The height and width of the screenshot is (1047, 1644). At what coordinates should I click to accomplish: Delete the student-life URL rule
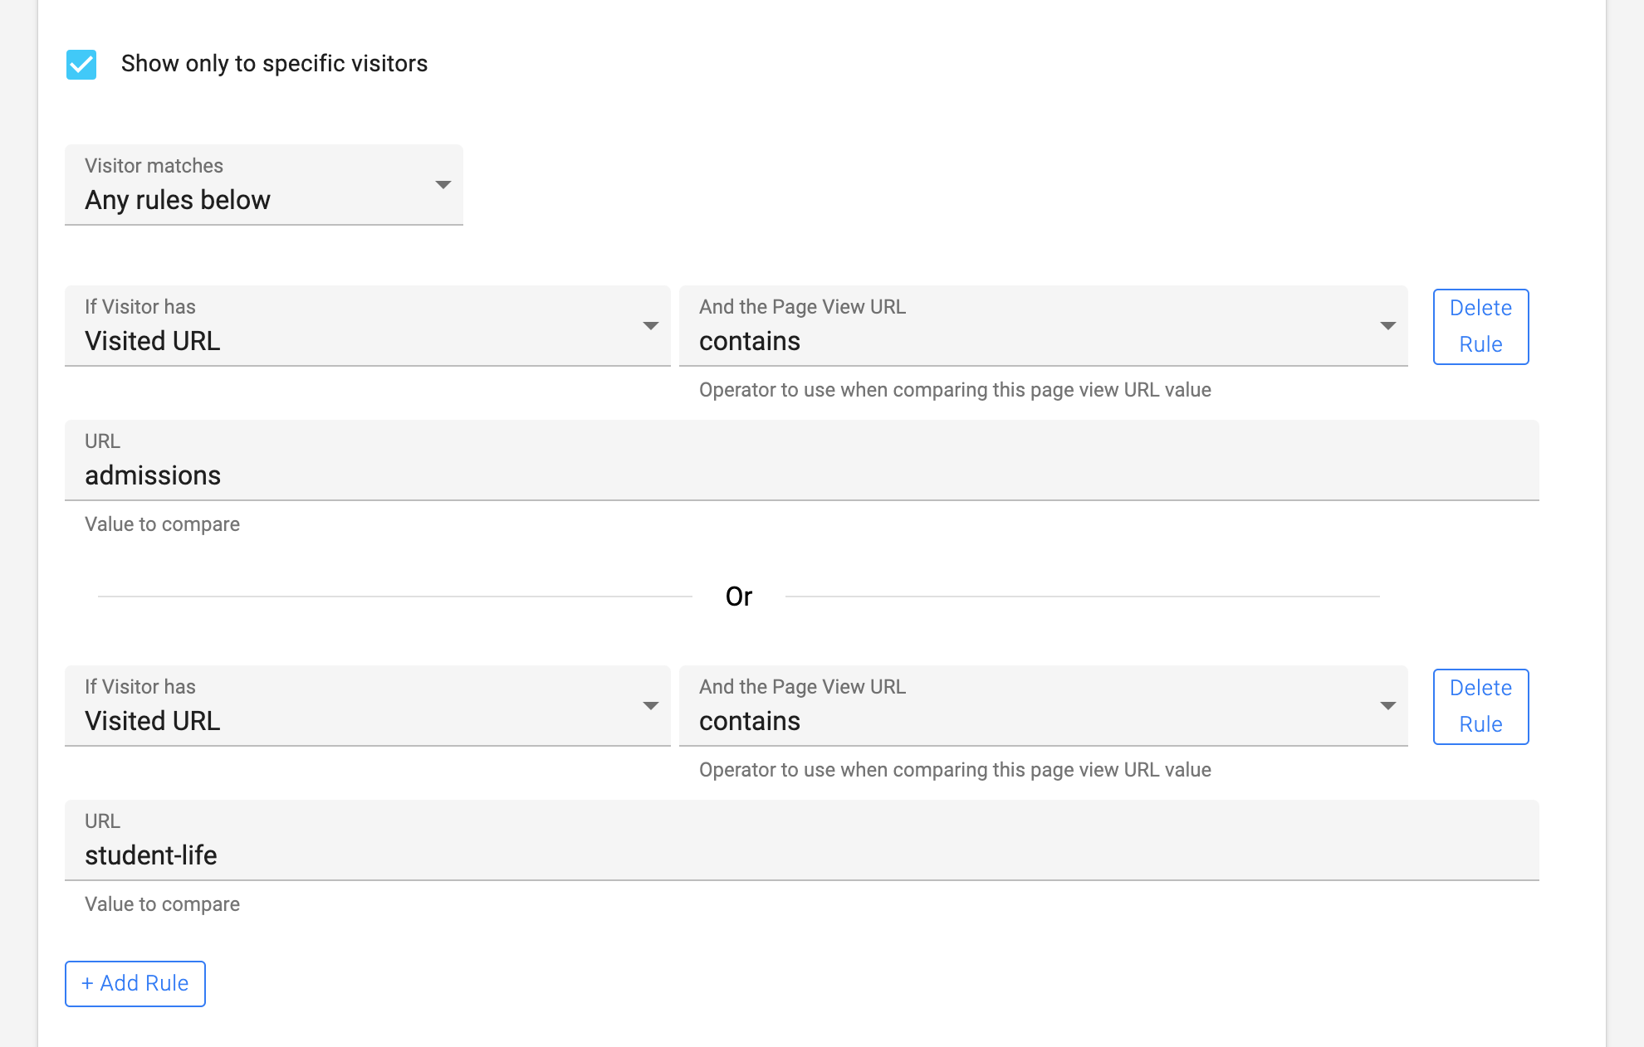click(x=1480, y=706)
